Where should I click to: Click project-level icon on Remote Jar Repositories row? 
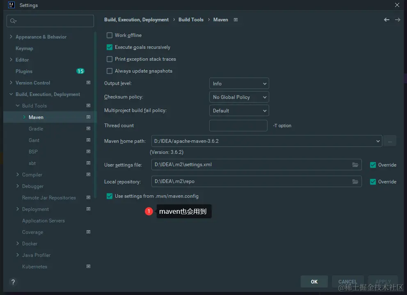88,197
